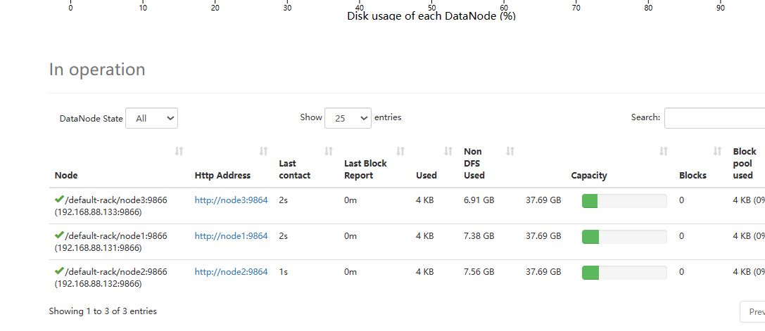Image resolution: width=765 pixels, height=331 pixels.
Task: Sort by Non DFS Used icon
Action: pyautogui.click(x=510, y=151)
